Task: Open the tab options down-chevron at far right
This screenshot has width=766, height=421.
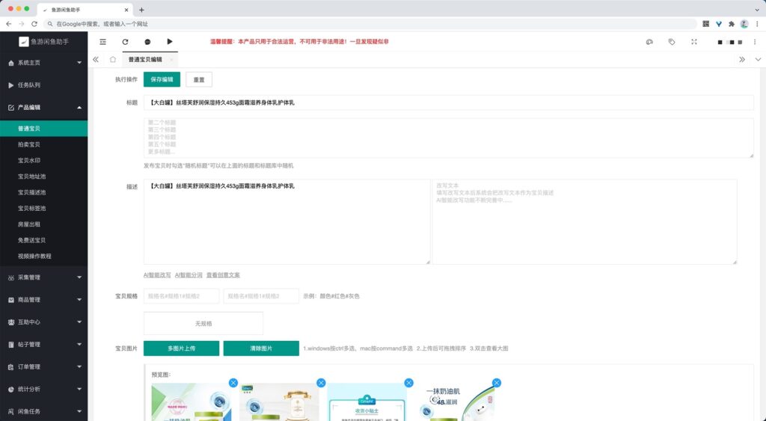Action: [758, 59]
